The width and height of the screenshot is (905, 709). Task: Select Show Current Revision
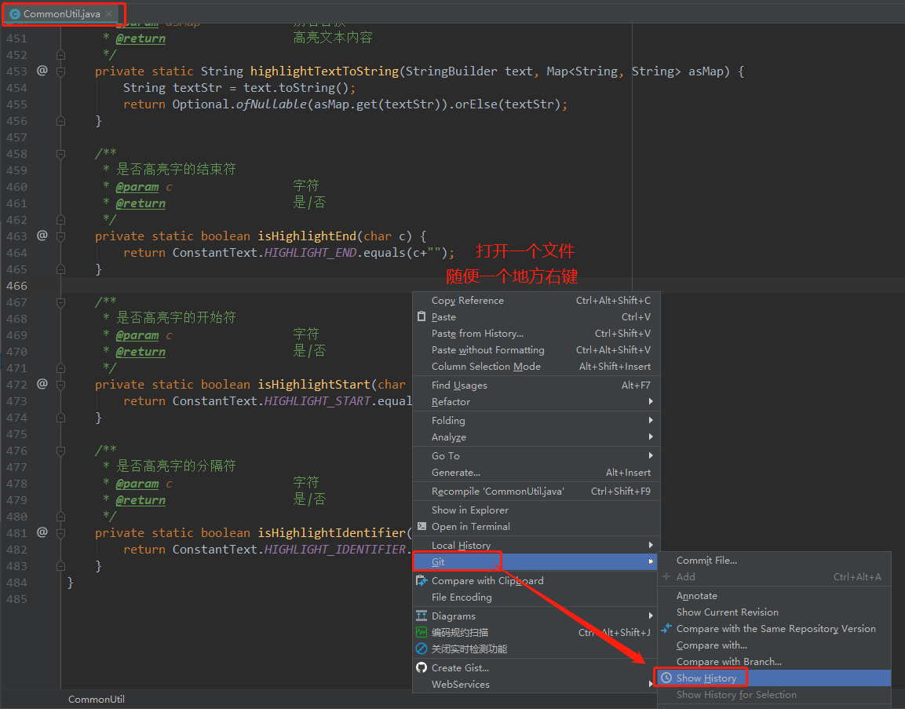(x=775, y=612)
